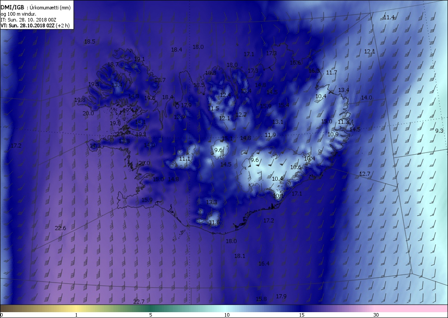Click the 16.4 value label
This screenshot has height=318, width=448.
(x=264, y=263)
